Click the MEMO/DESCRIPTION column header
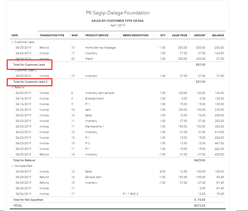This screenshot has height=211, width=248. [136, 35]
